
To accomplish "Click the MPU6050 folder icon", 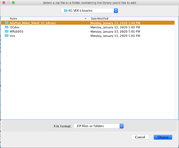I will coord(6,31).
